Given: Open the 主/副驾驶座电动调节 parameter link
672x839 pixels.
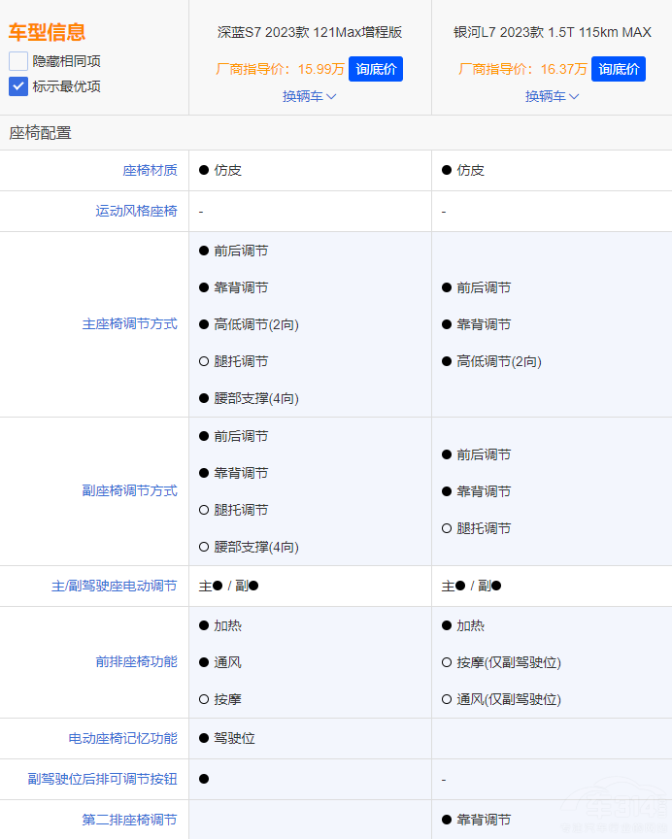Looking at the screenshot, I should tap(115, 586).
